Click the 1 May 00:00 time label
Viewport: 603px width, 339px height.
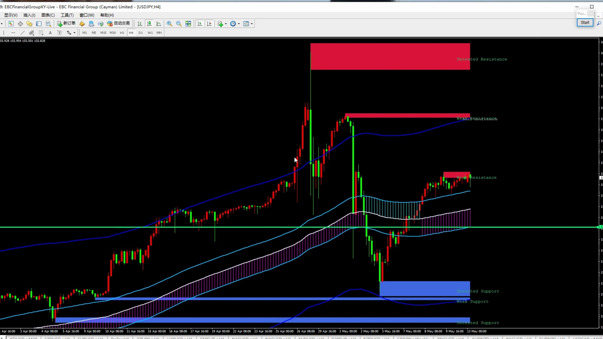348,331
